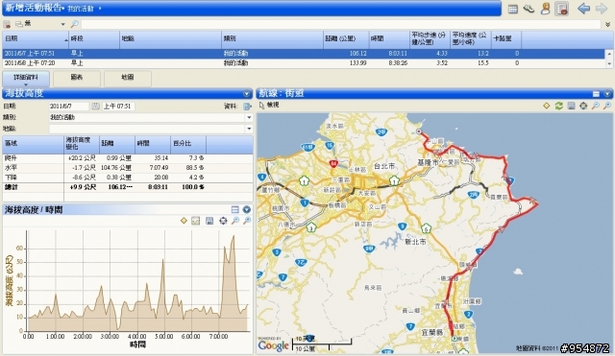
Task: Open chart settings icon in elevation chart toolbar
Action: (x=196, y=221)
